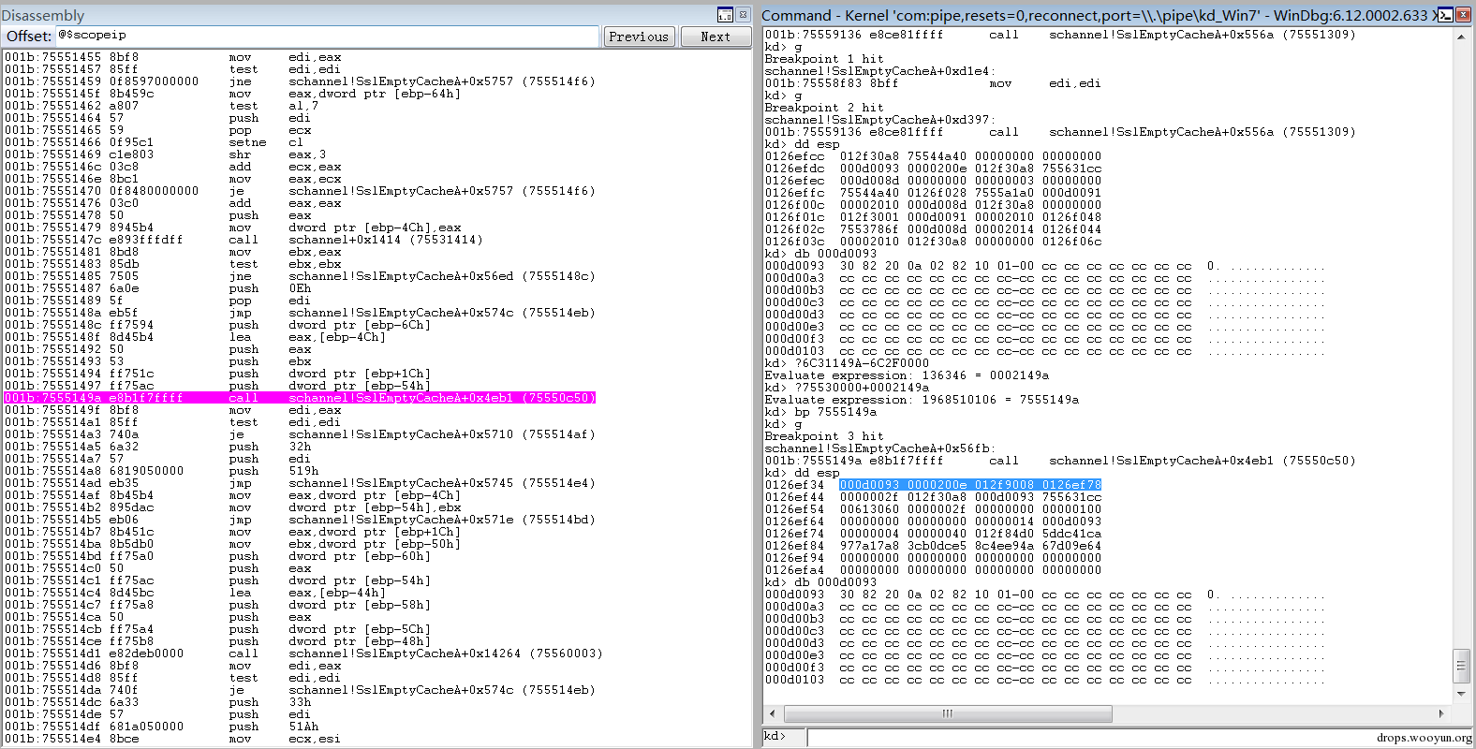Viewport: 1476px width, 749px height.
Task: Click the Command window scroll-down arrow
Action: (1461, 694)
